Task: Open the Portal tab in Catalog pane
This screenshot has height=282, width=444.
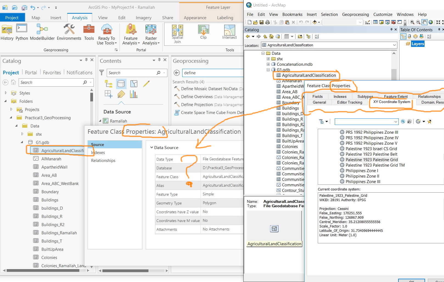Action: tap(31, 72)
